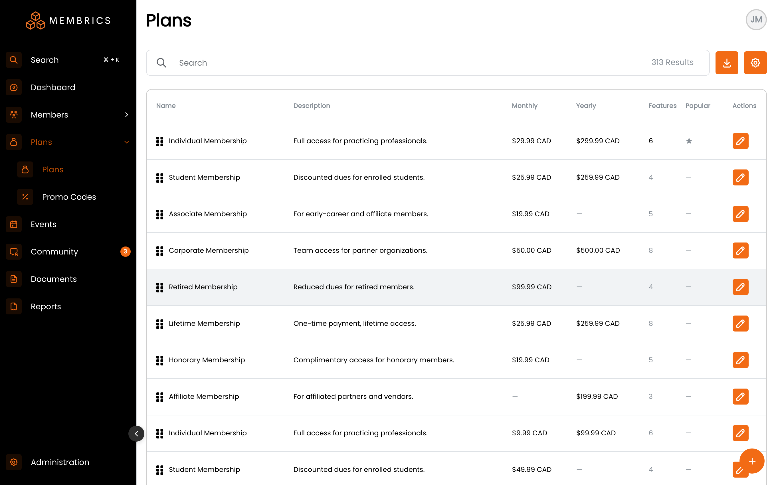
Task: Click the Community notification badge showing 3
Action: [x=125, y=251]
